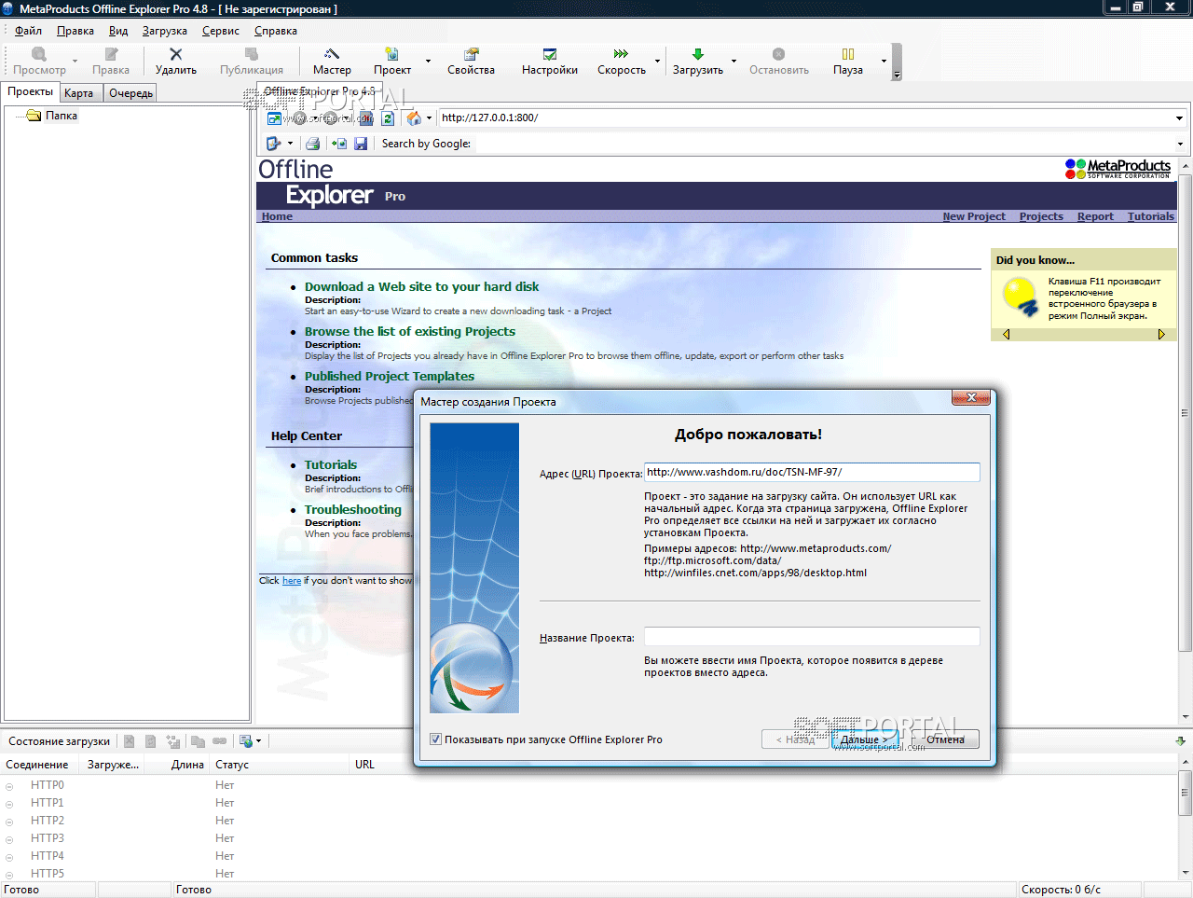The height and width of the screenshot is (898, 1193).
Task: Switch to the Очередь tab
Action: tap(130, 93)
